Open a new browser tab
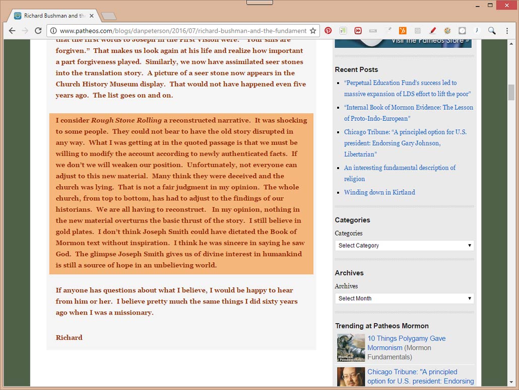This screenshot has width=519, height=390. click(x=108, y=16)
